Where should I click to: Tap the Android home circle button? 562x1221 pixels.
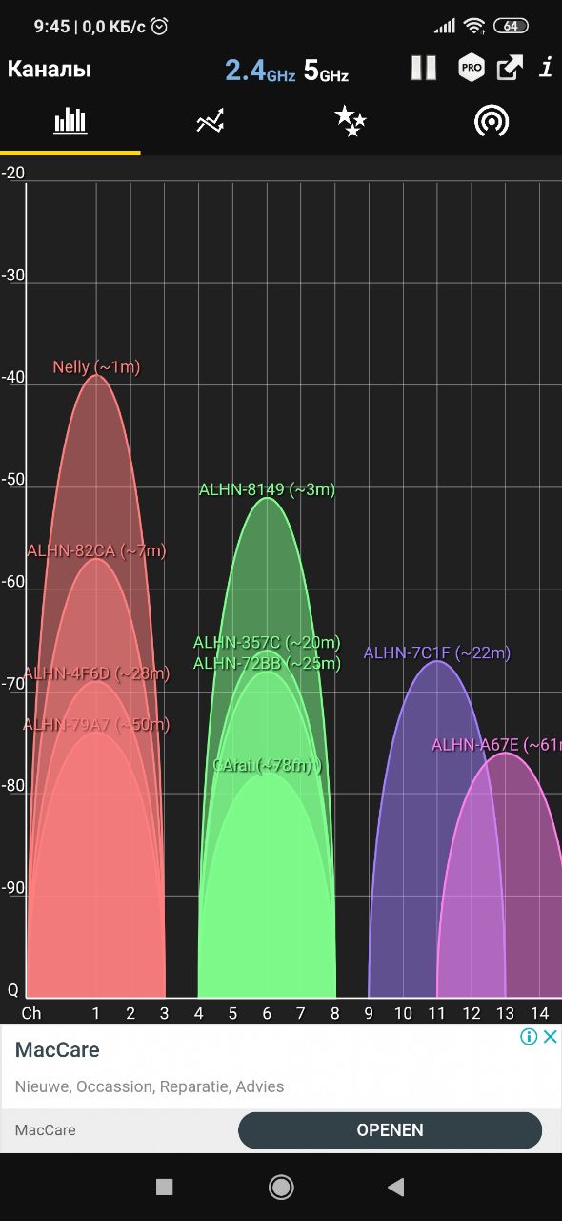click(281, 1187)
